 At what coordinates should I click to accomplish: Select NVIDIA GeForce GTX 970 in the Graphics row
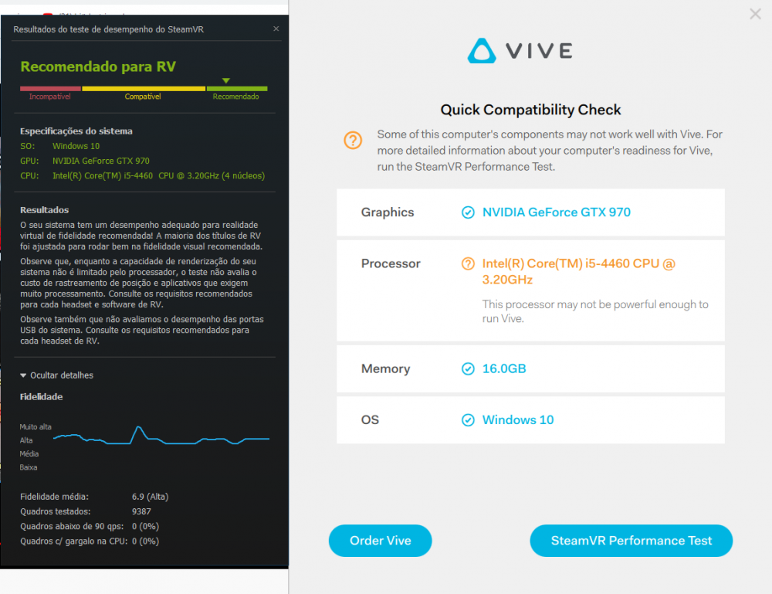tap(556, 212)
